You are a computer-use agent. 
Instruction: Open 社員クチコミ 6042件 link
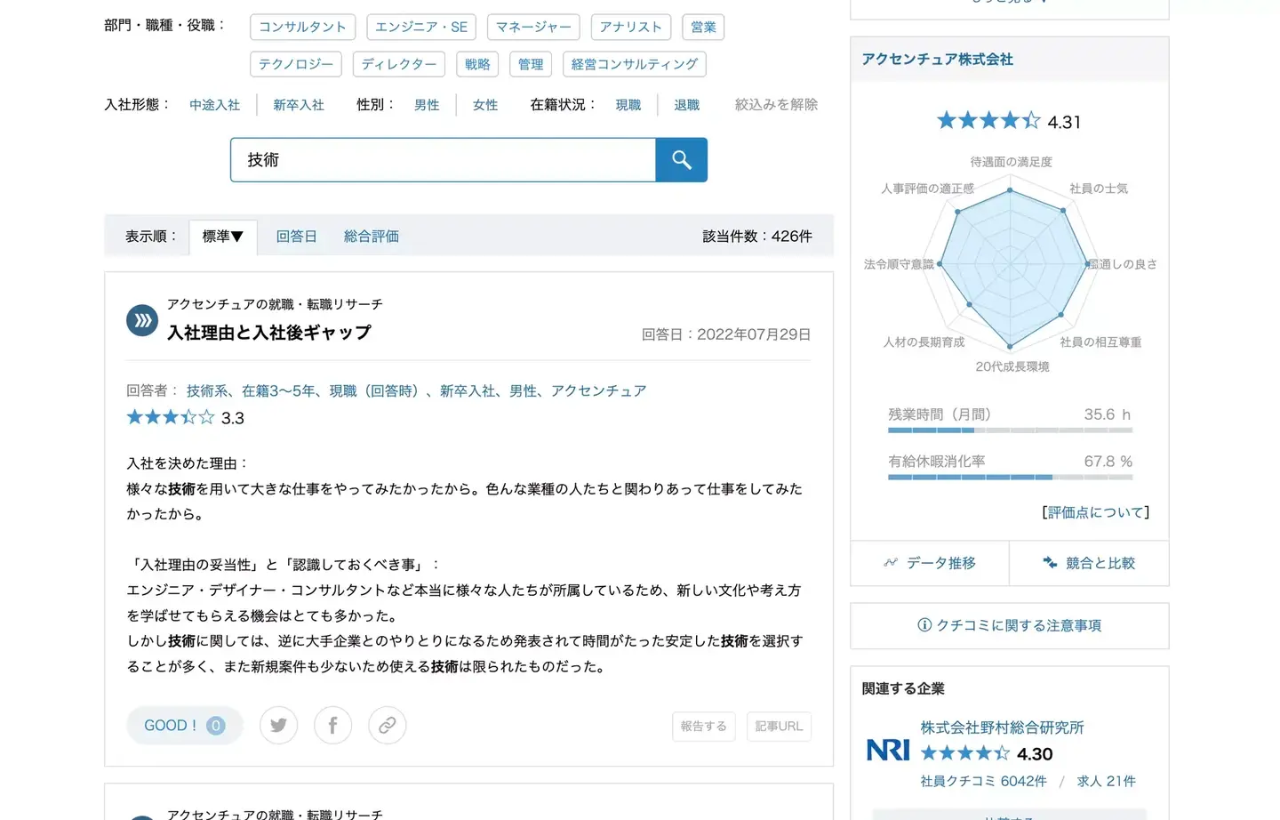coord(983,781)
